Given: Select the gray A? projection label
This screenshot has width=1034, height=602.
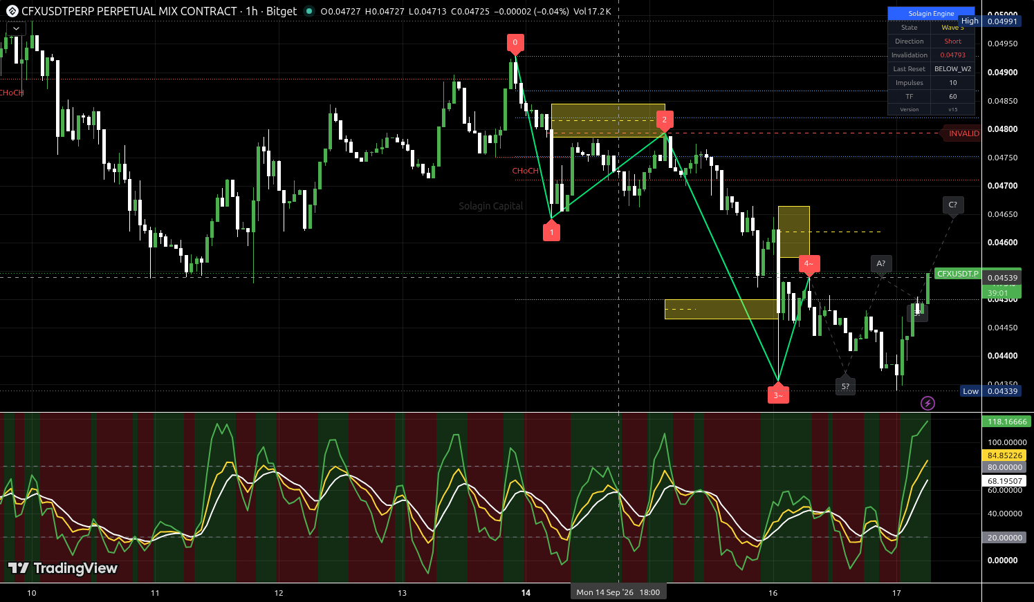Looking at the screenshot, I should 881,264.
